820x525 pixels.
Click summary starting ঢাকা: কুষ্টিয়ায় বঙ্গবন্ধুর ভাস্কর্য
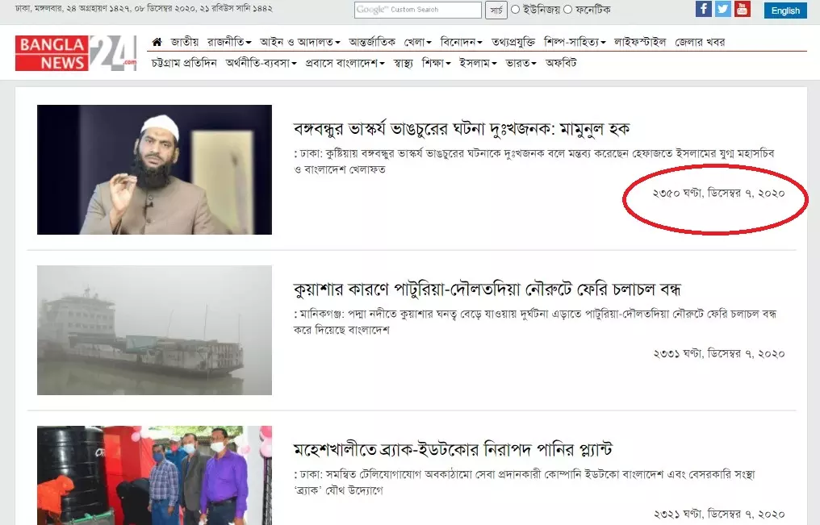(x=533, y=161)
